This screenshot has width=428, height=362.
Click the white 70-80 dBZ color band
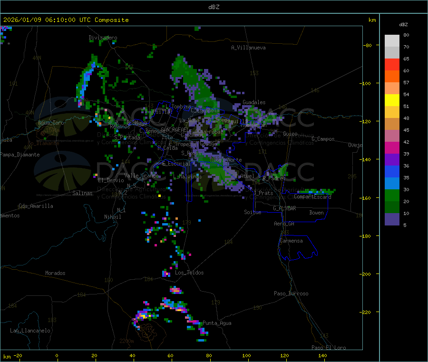pos(392,41)
